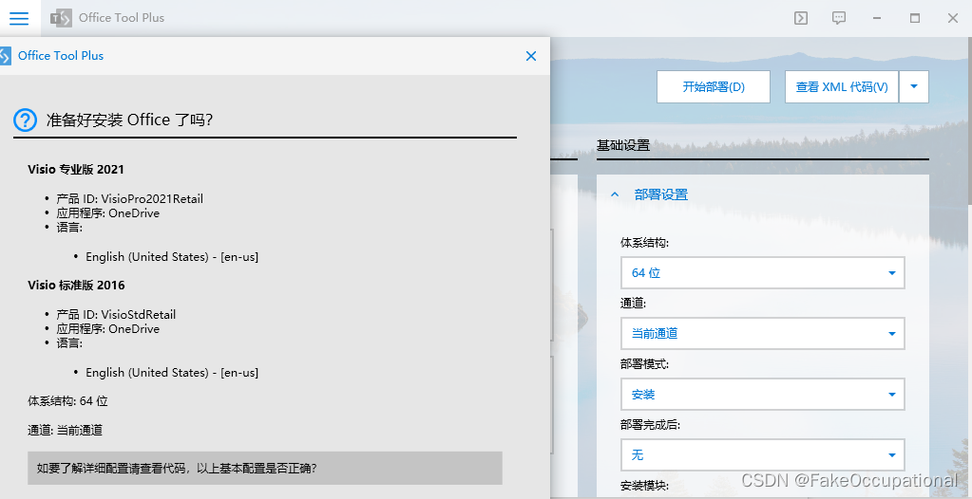
Task: Click the dialog title 准备好安装 Office 了吗?
Action: click(x=129, y=120)
